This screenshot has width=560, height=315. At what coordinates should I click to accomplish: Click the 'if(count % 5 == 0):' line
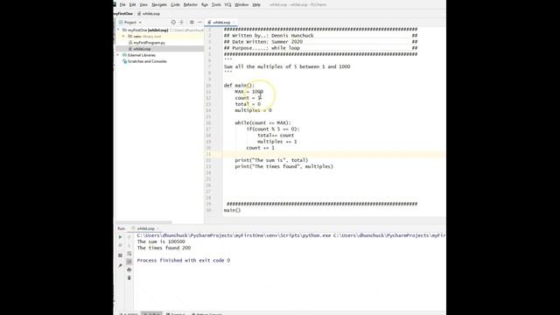pos(272,129)
